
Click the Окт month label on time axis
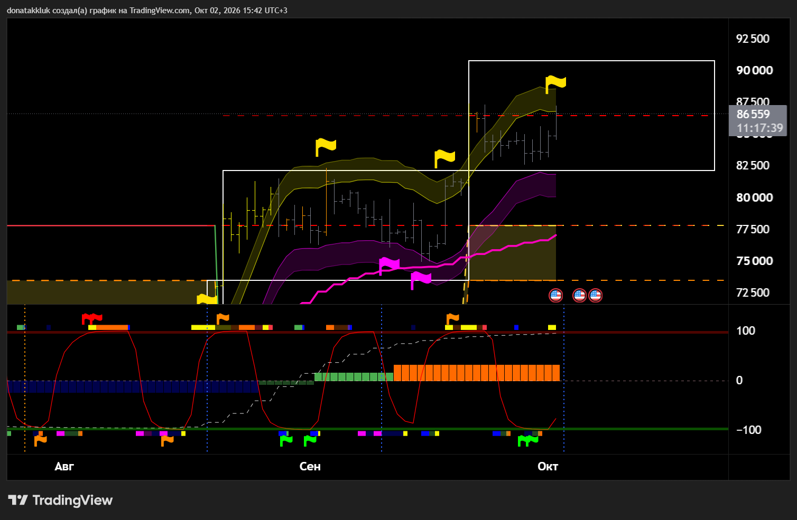(548, 466)
